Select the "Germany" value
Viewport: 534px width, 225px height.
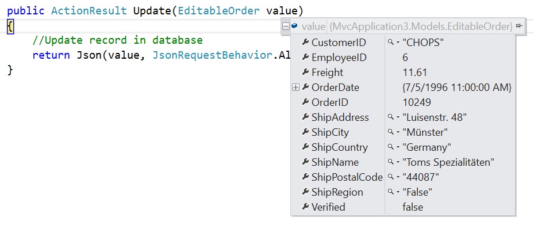pyautogui.click(x=427, y=148)
